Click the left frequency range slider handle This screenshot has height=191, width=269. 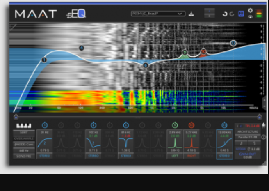(16, 116)
